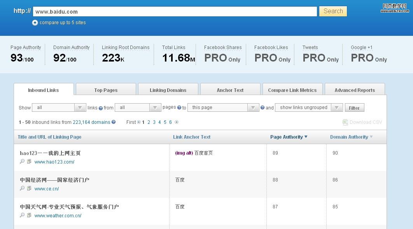Click help icon after 223,164 domains
This screenshot has width=413, height=229.
pyautogui.click(x=114, y=122)
